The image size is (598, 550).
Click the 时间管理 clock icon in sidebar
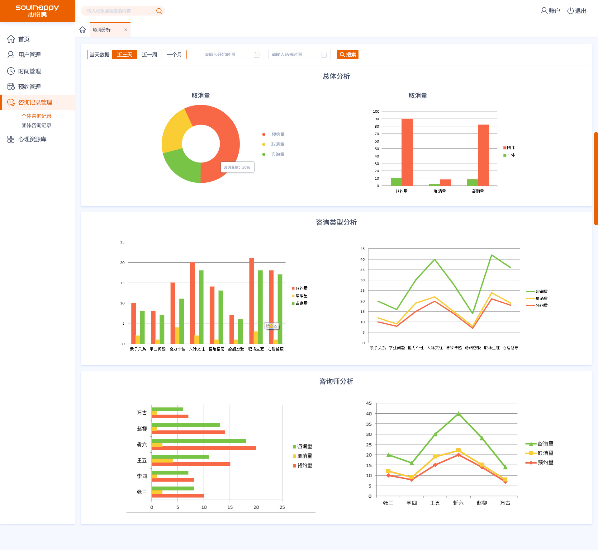11,71
